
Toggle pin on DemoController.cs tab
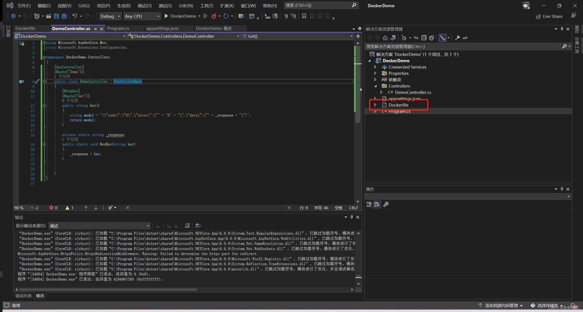pos(94,29)
